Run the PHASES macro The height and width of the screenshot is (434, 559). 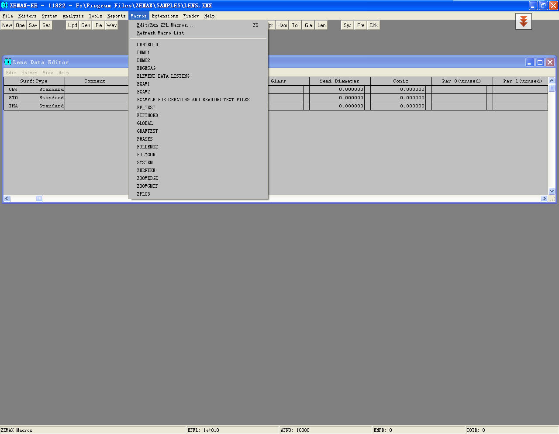(x=198, y=139)
